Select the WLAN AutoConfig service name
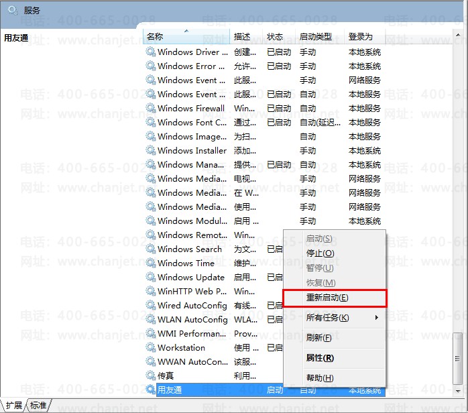 (192, 320)
